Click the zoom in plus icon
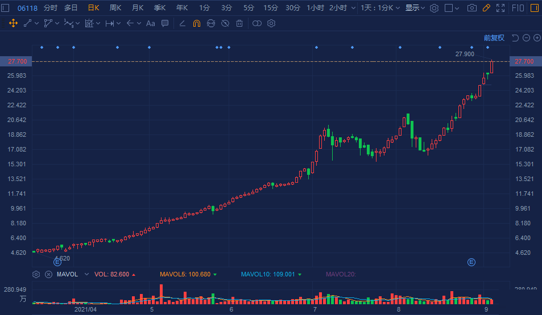 tap(537, 38)
